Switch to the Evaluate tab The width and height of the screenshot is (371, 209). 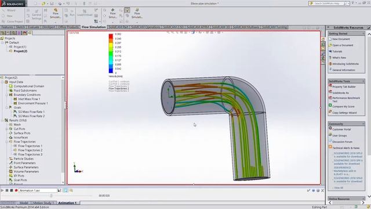[x=34, y=27]
